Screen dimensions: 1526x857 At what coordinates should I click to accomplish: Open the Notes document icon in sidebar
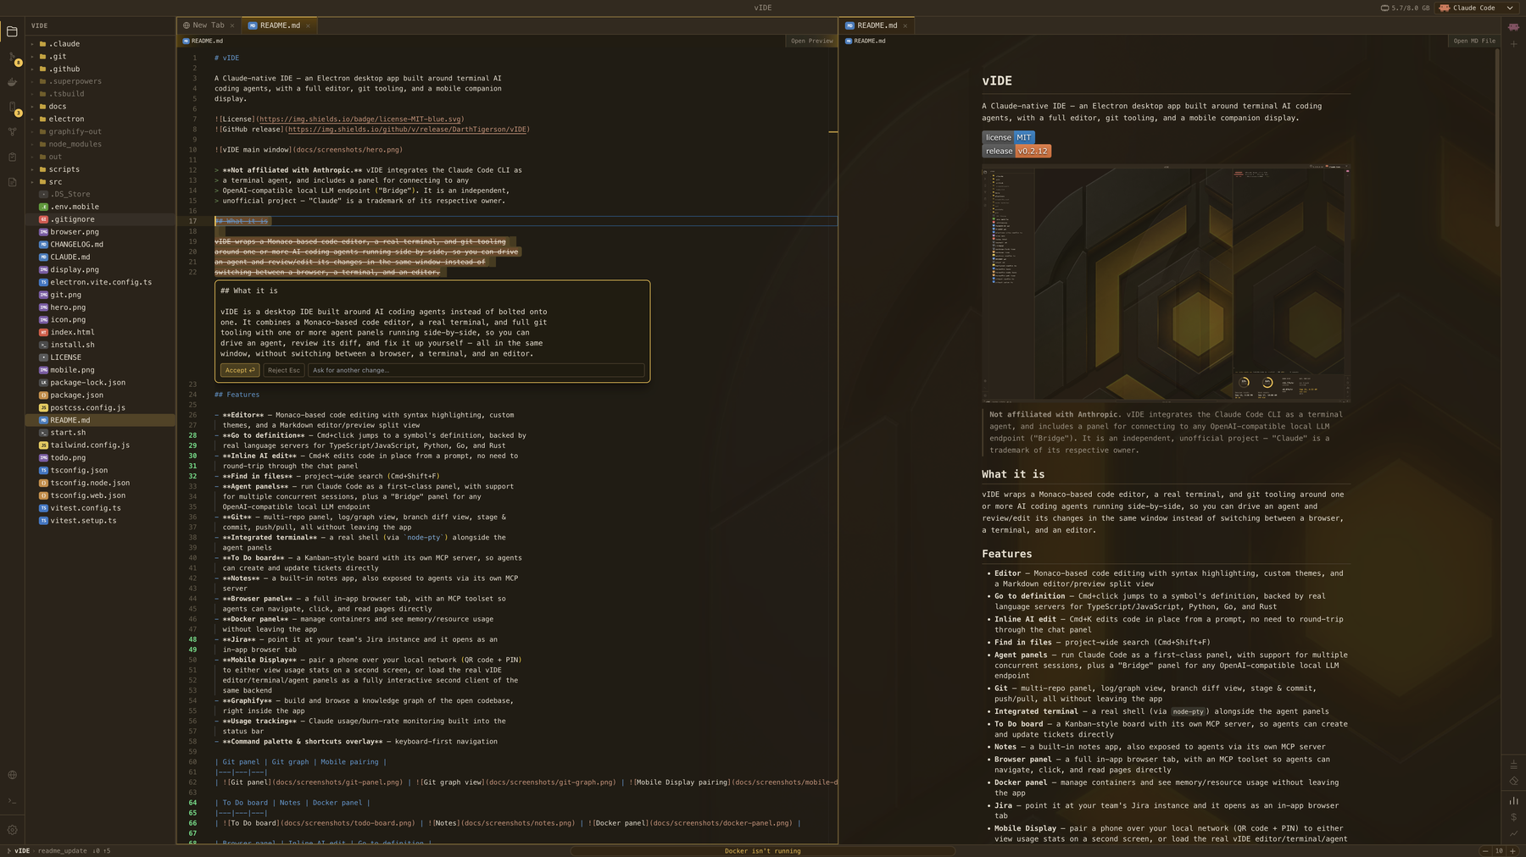[x=12, y=182]
